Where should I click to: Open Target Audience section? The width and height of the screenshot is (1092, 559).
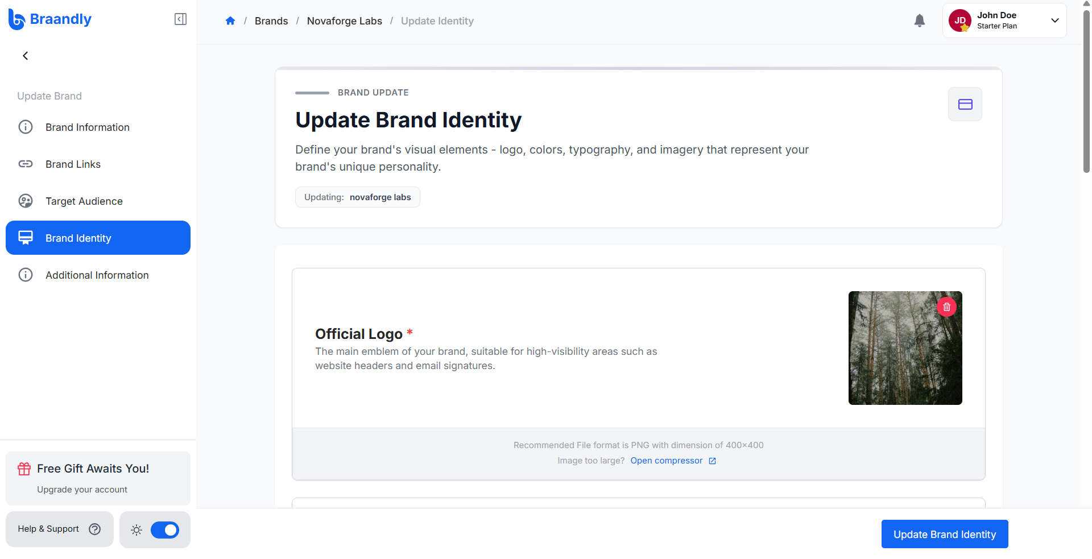pyautogui.click(x=98, y=201)
